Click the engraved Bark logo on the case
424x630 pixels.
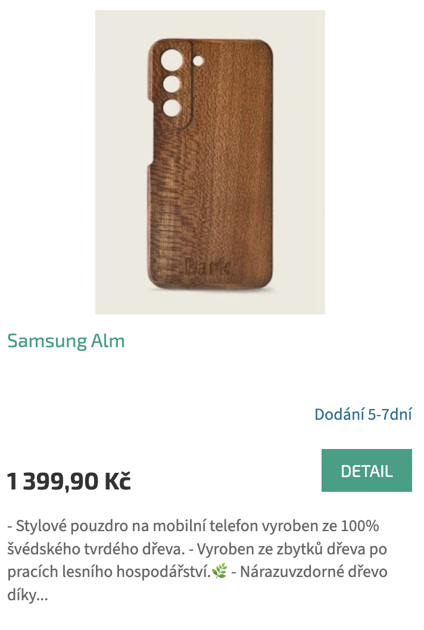coord(208,266)
